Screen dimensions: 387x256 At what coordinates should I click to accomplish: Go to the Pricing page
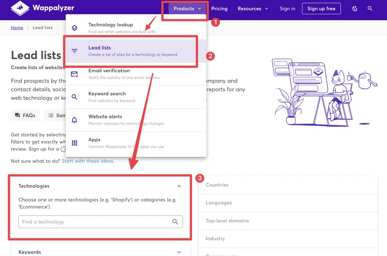point(219,9)
